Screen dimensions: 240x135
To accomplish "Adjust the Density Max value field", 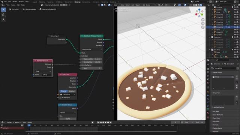I will pyautogui.click(x=91, y=62).
